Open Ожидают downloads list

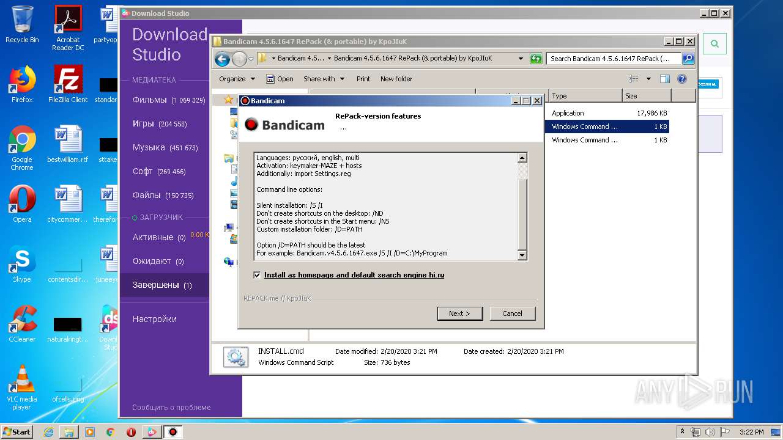click(x=158, y=261)
